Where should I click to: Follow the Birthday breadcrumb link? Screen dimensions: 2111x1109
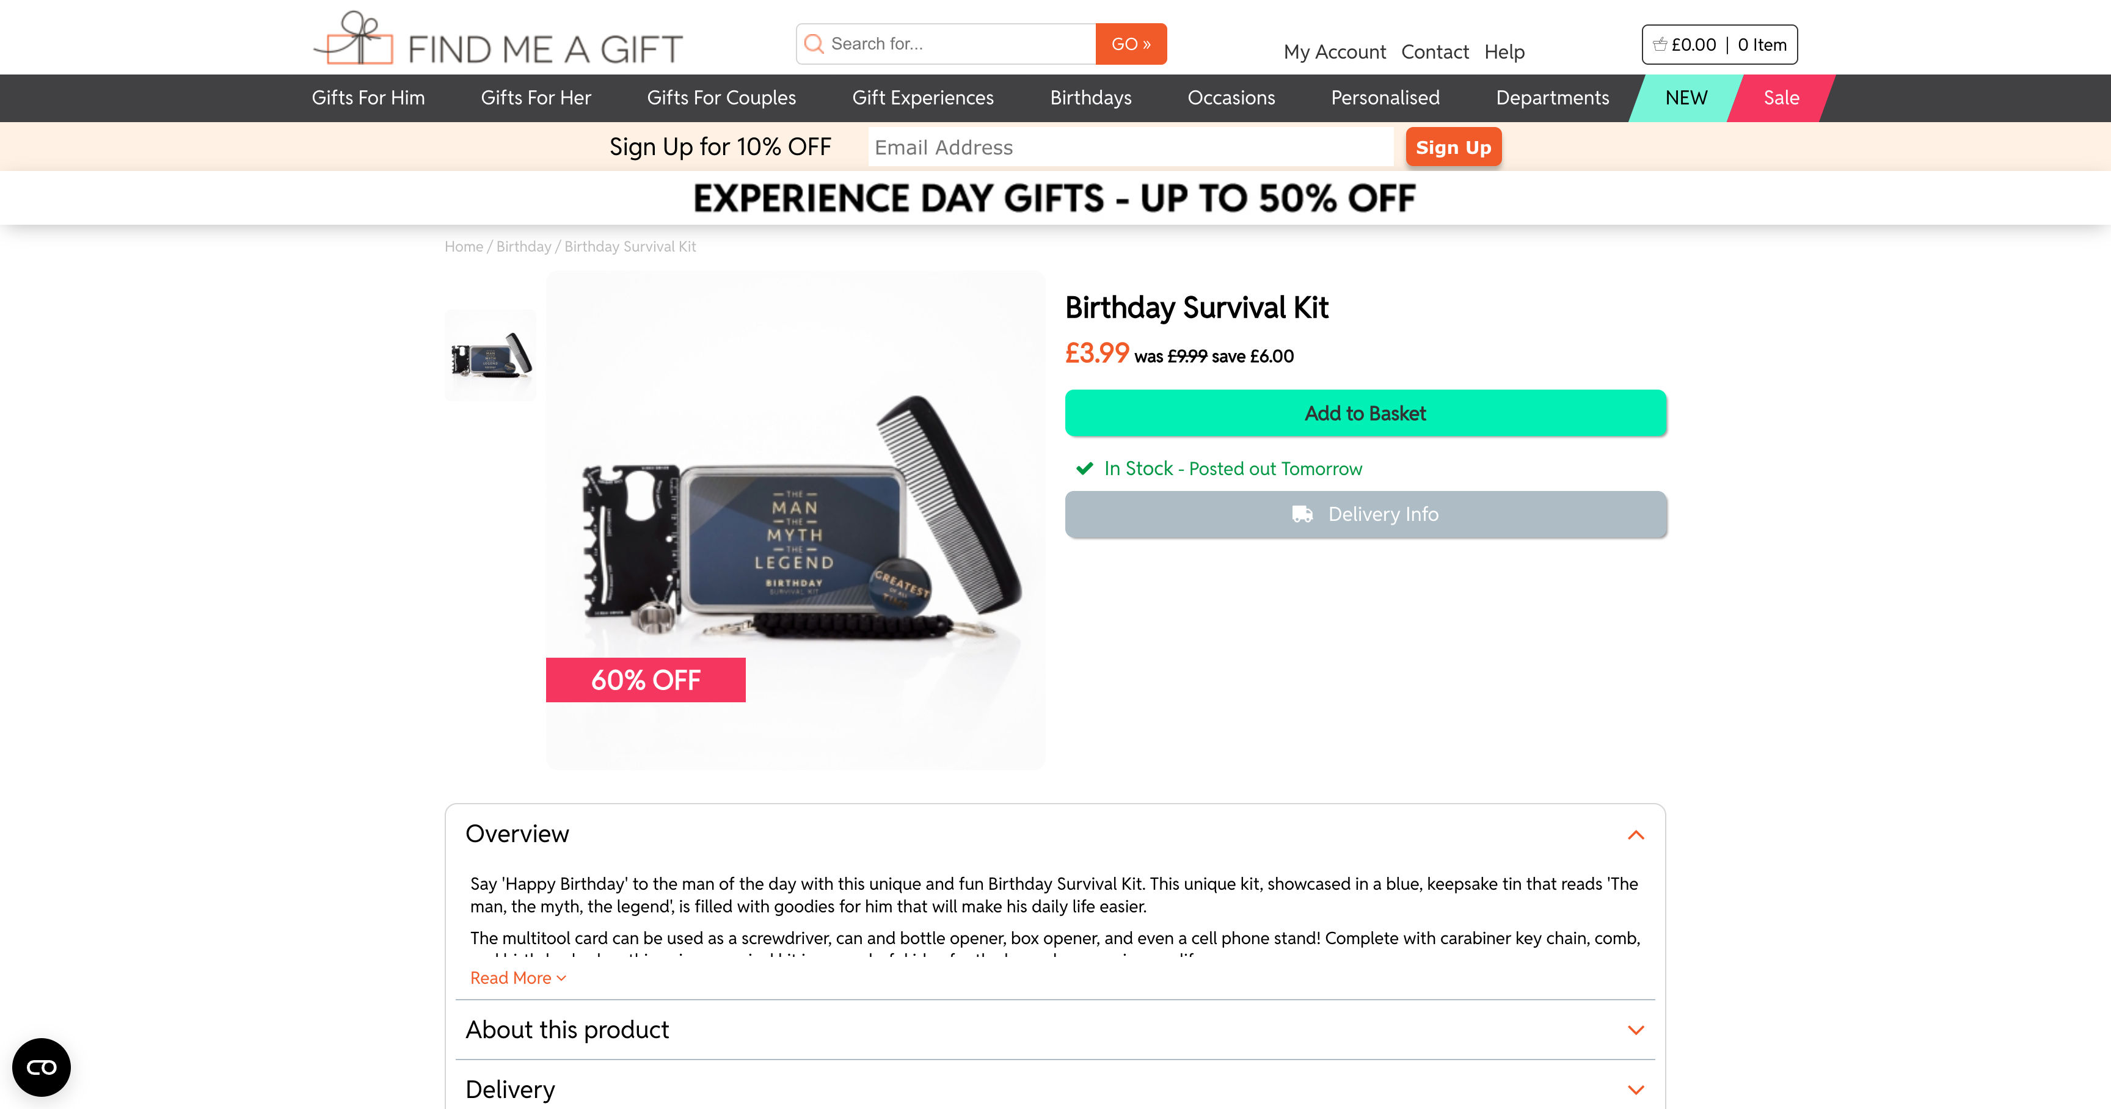click(523, 247)
